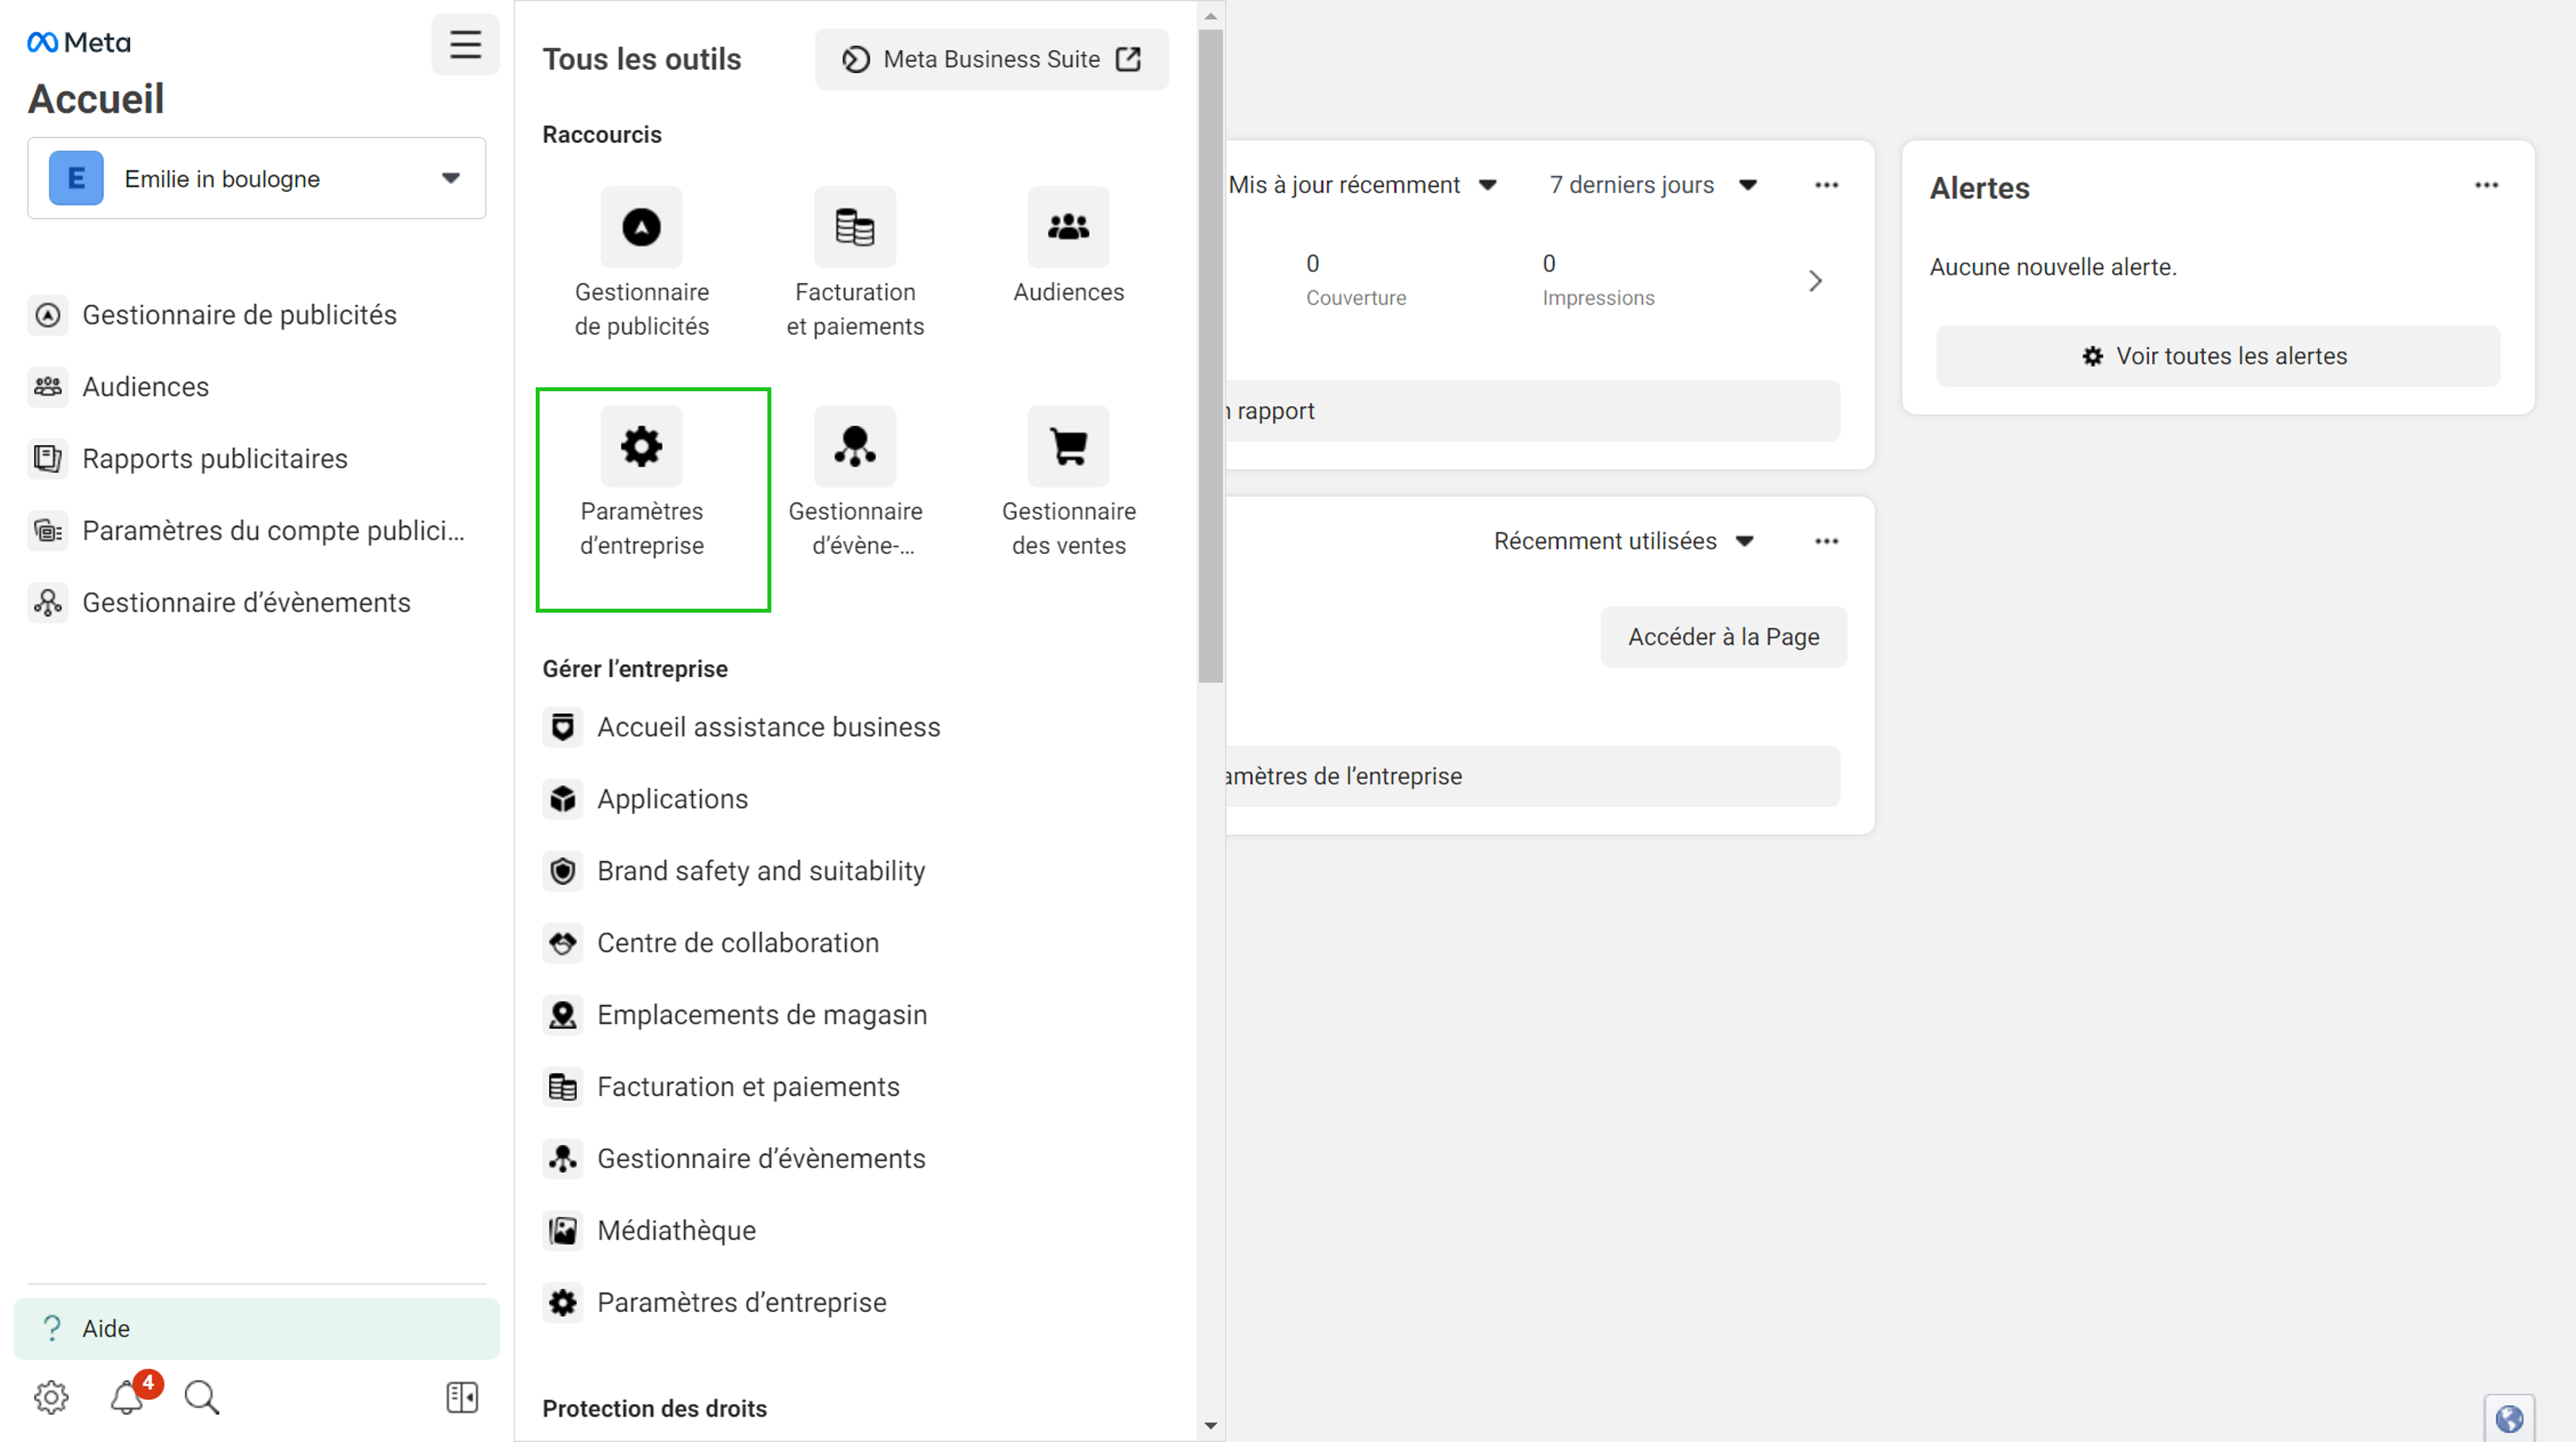Click the rapport button under stats
This screenshot has height=1442, width=2576.
click(x=1533, y=411)
